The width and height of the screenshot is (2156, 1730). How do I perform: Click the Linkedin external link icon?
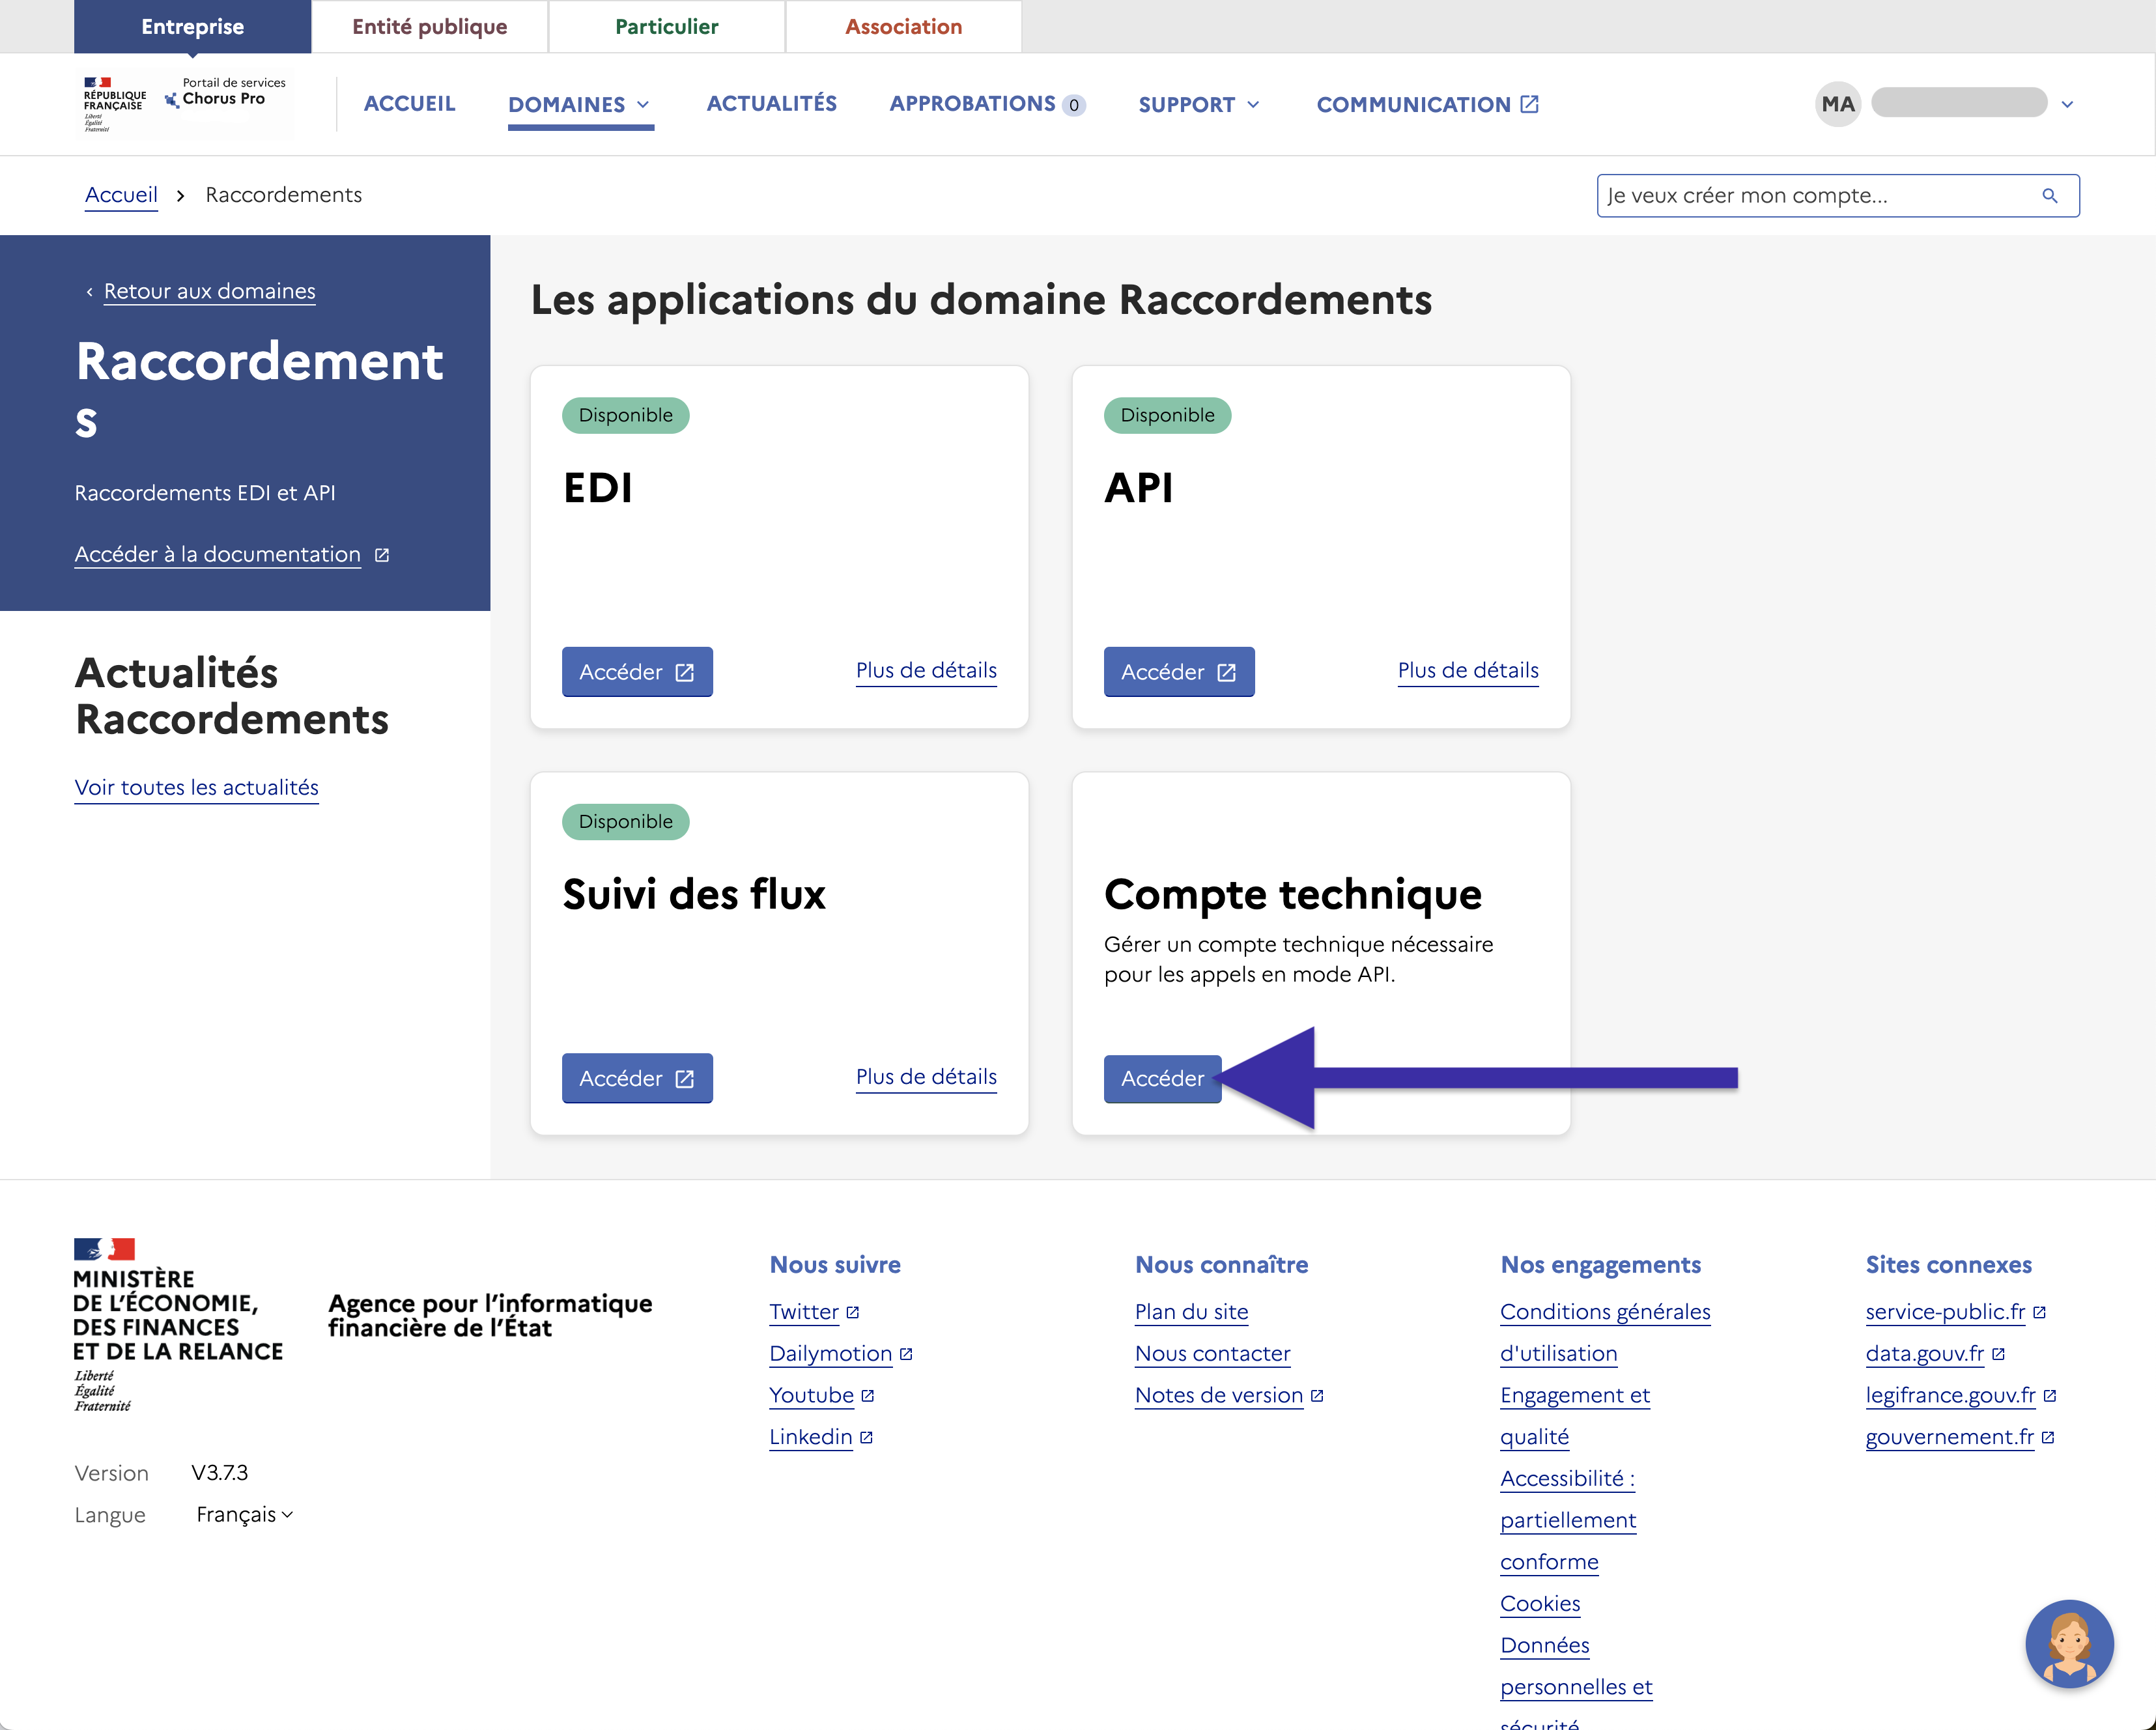[x=866, y=1437]
